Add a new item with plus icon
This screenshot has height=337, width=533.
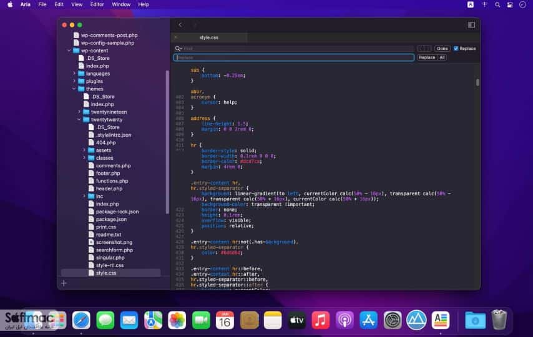(64, 283)
